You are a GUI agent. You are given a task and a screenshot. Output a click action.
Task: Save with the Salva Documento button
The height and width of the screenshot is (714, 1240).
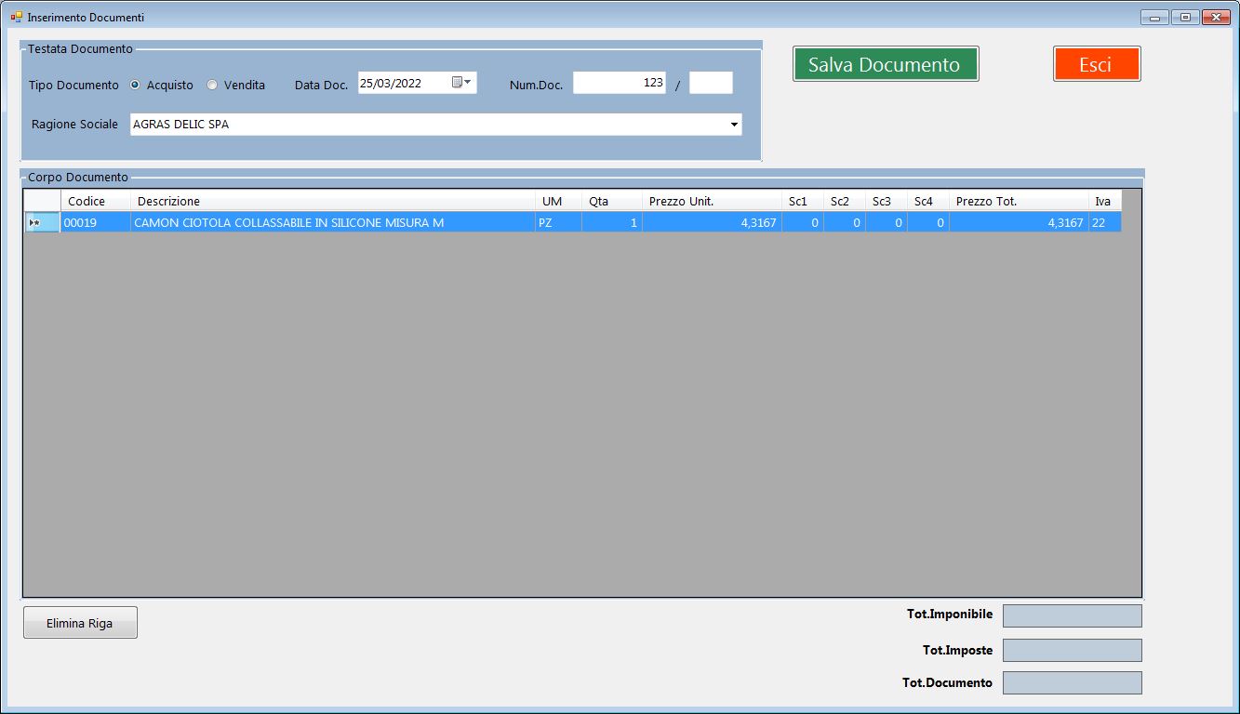pos(886,65)
